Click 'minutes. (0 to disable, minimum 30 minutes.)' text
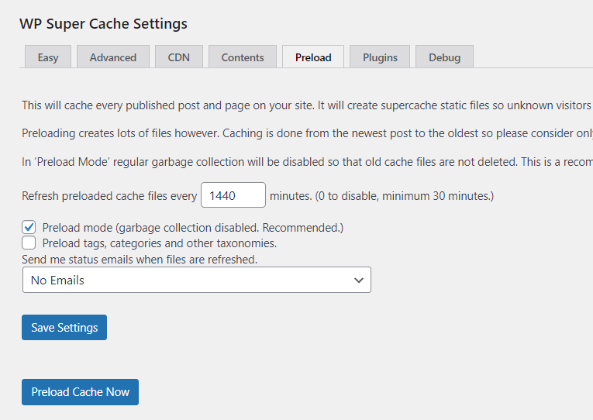593x420 pixels. tap(381, 196)
